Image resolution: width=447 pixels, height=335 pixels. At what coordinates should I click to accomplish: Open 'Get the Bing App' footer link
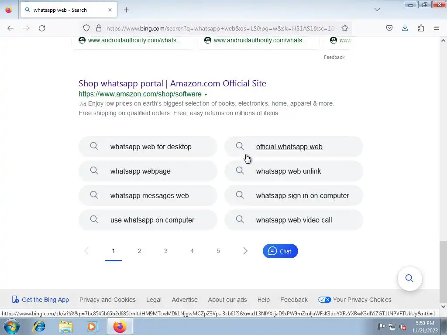(41, 300)
